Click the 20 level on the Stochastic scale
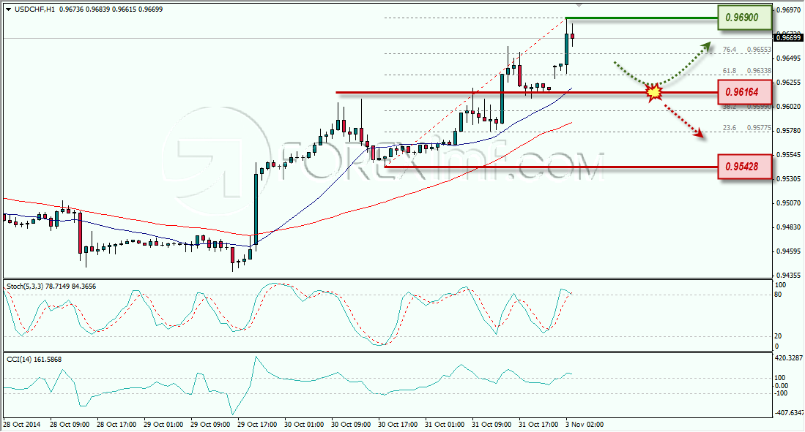The width and height of the screenshot is (805, 432). tap(779, 336)
